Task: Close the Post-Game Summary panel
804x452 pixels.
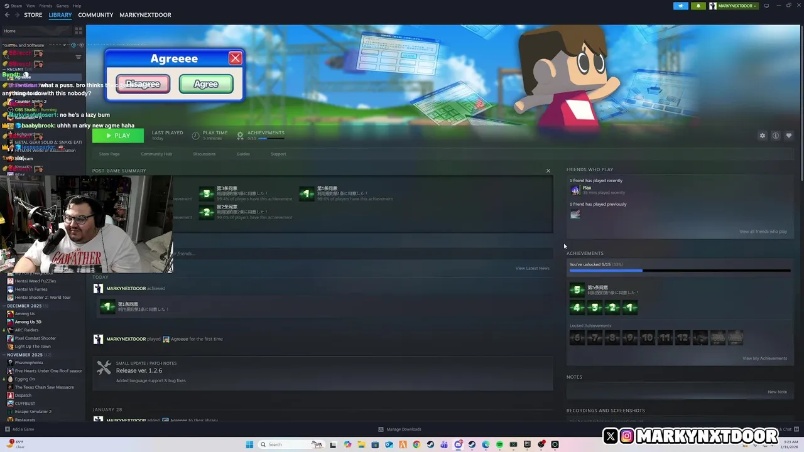Action: (x=548, y=171)
